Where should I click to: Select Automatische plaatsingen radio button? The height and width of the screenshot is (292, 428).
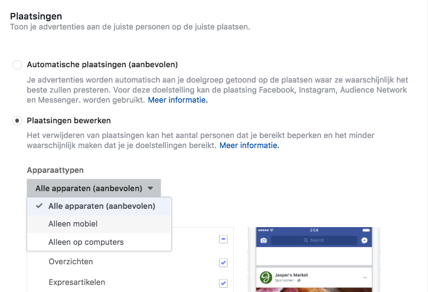(x=17, y=65)
